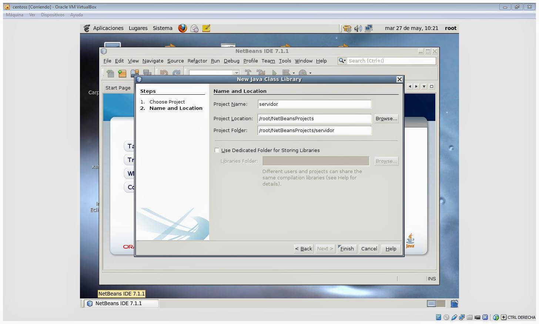Open the Sistema menu
Viewport: 539px width, 324px height.
click(163, 28)
